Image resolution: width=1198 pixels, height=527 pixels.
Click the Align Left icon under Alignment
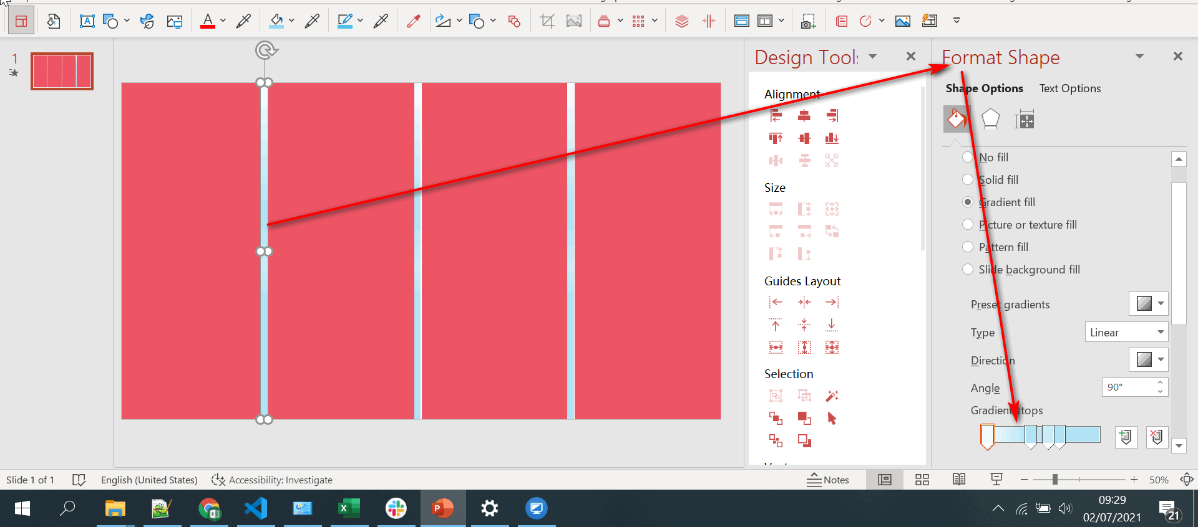(x=776, y=115)
